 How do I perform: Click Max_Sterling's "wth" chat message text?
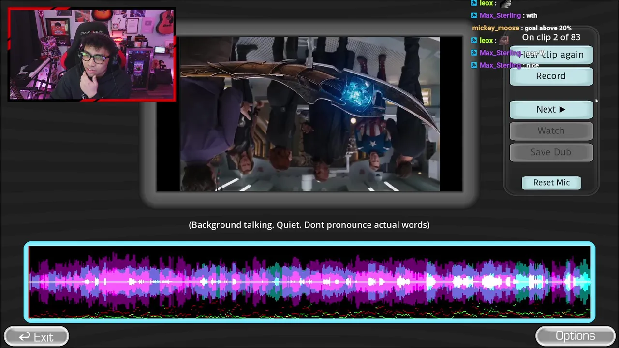tap(531, 15)
